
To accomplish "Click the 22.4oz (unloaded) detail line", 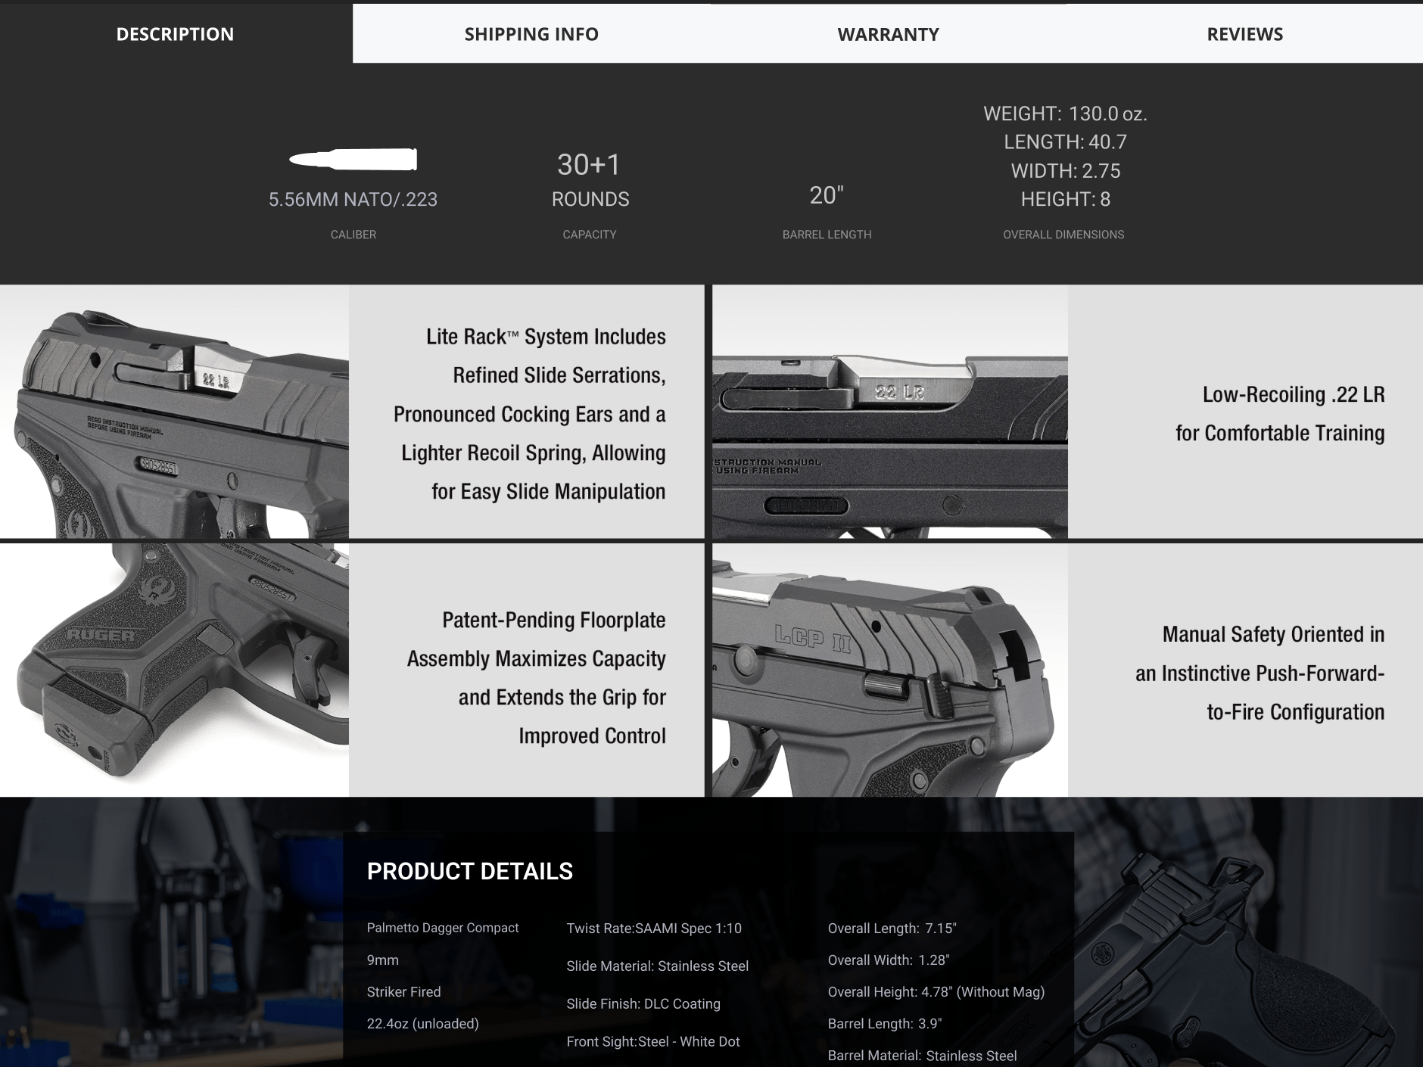I will pyautogui.click(x=422, y=1023).
